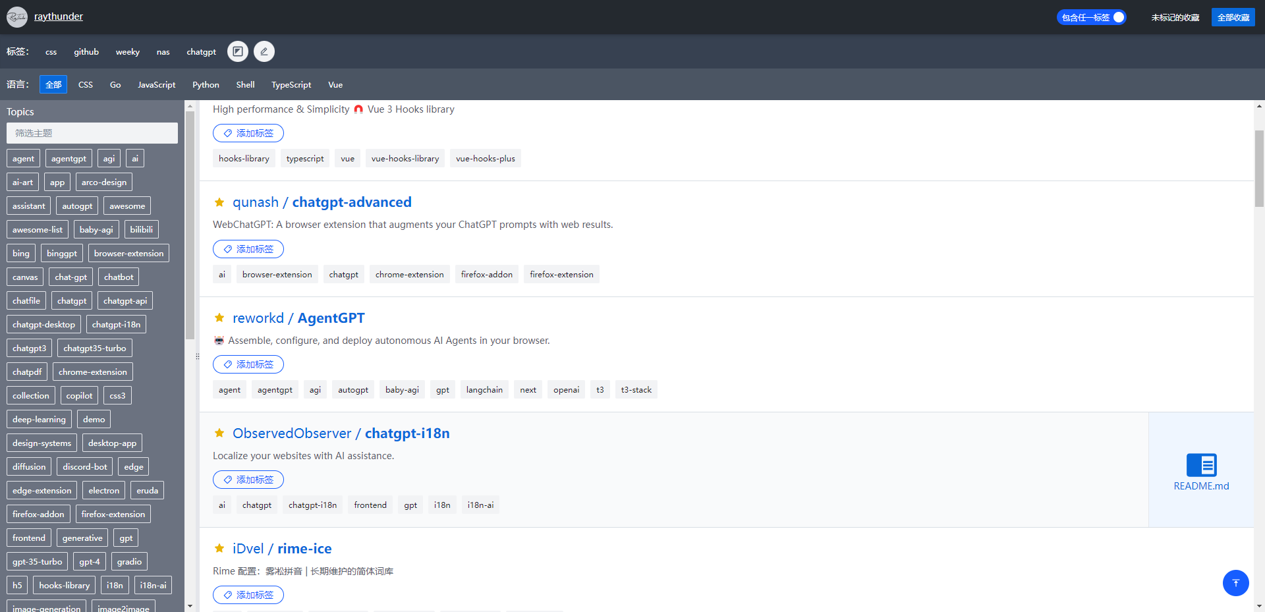1265x612 pixels.
Task: Click star icon beside iDvel / rime-ice
Action: tap(219, 549)
